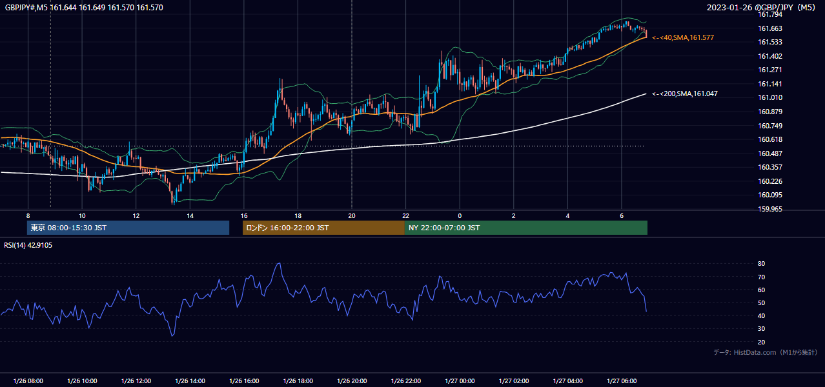825x387 pixels.
Task: Click price axis label 161.271
Action: [769, 70]
